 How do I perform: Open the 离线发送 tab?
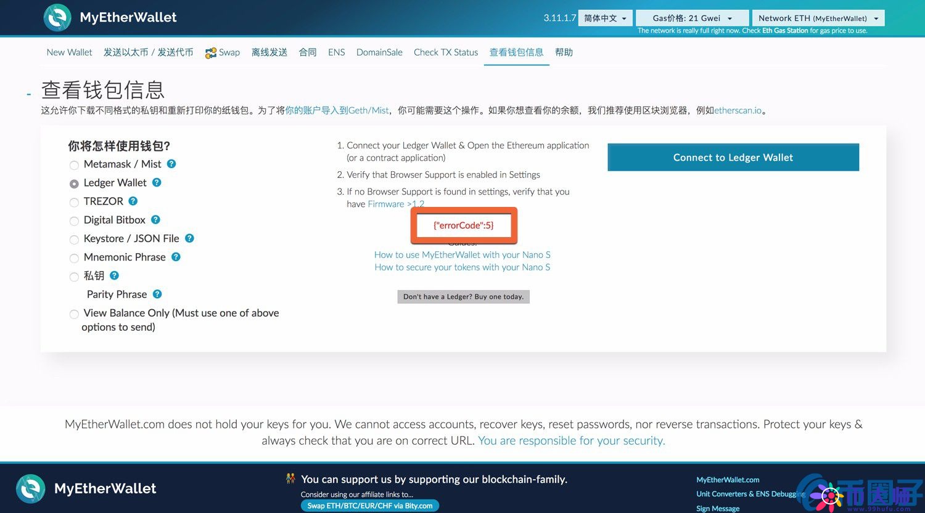click(269, 52)
